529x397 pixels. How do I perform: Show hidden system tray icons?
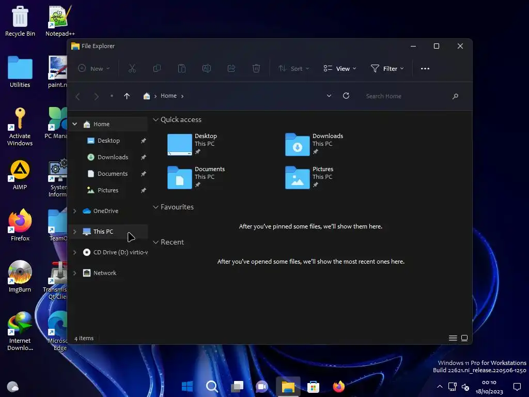[440, 387]
